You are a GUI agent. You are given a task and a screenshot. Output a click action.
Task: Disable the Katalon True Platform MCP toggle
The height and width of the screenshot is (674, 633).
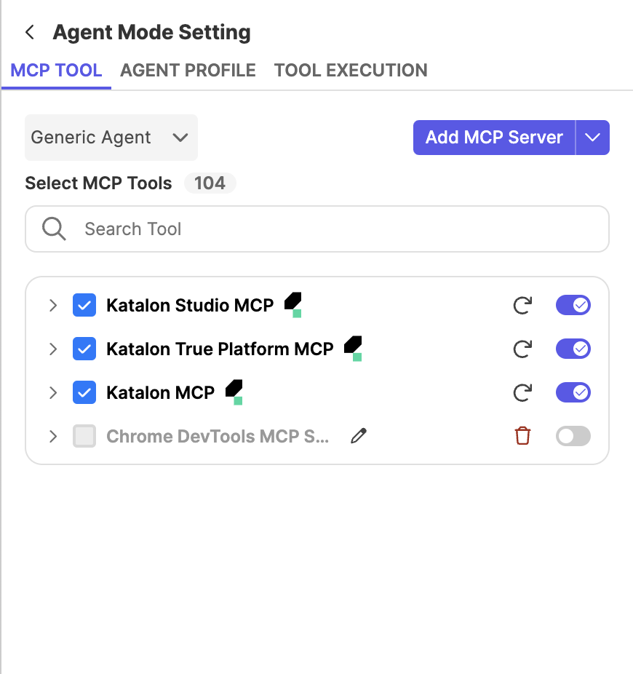573,349
